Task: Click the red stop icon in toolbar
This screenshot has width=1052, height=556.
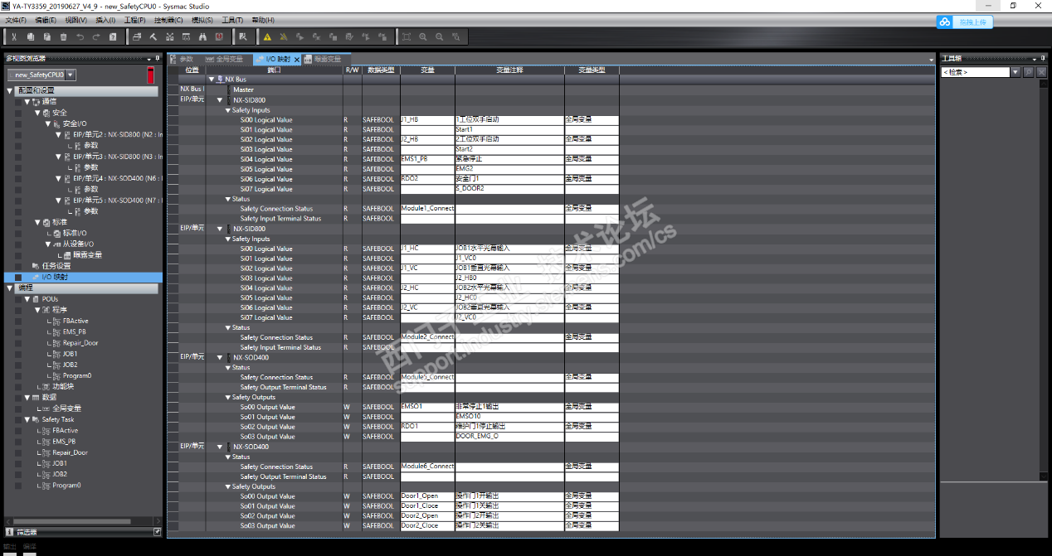Action: point(218,36)
